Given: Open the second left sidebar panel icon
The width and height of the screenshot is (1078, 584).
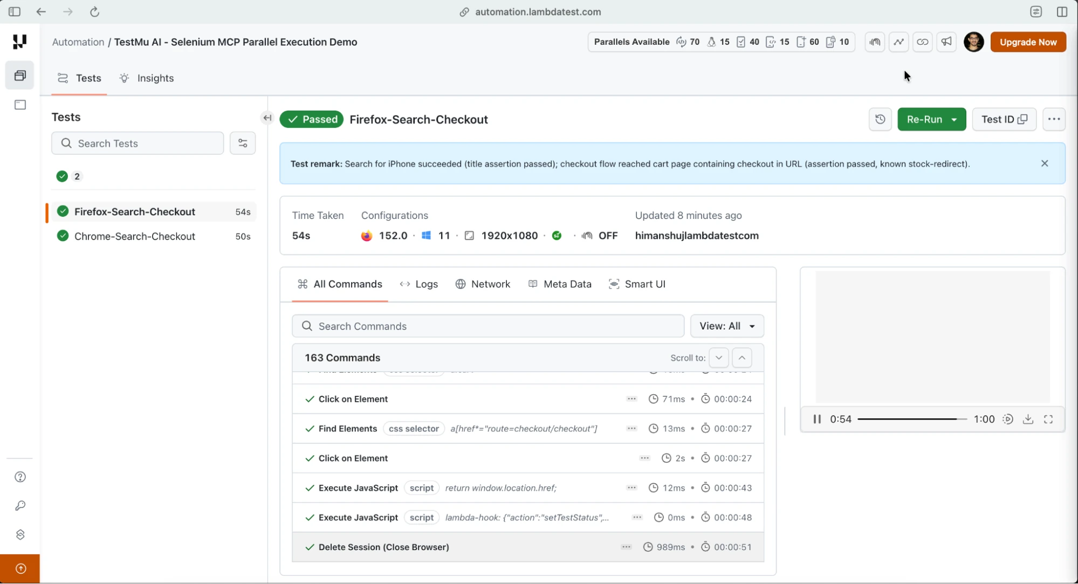Looking at the screenshot, I should point(20,105).
